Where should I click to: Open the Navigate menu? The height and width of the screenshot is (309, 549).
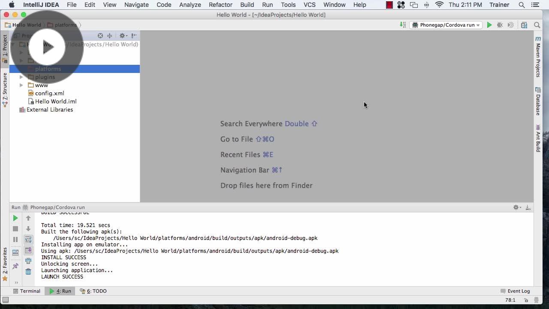coord(136,5)
